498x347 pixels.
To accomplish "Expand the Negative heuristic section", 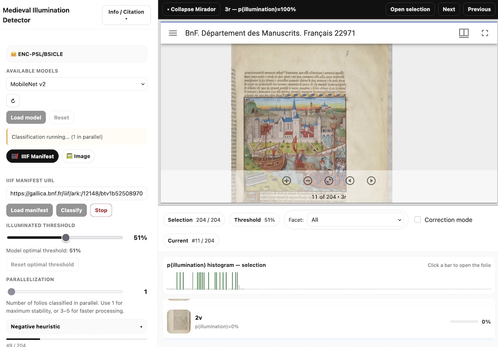I will (76, 326).
